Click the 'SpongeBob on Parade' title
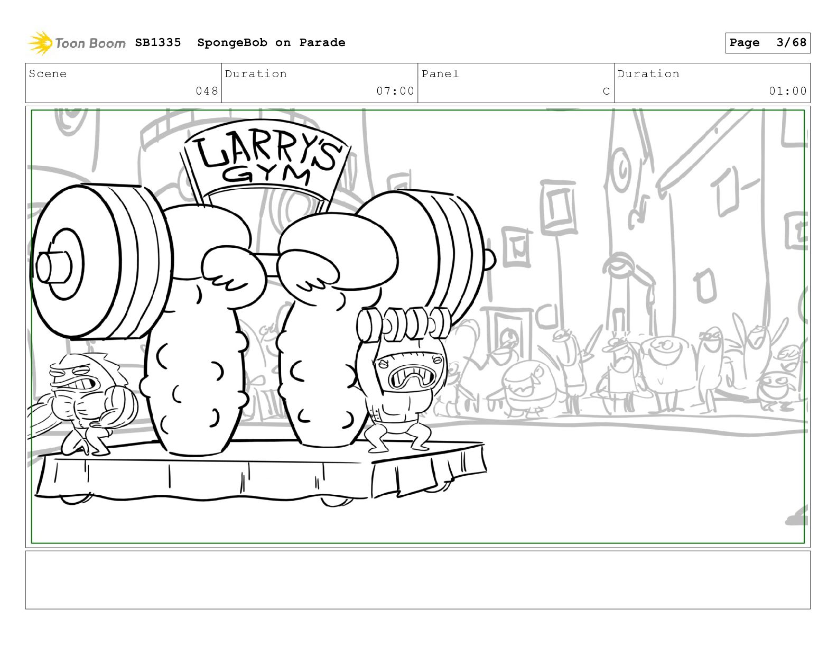 pyautogui.click(x=271, y=42)
